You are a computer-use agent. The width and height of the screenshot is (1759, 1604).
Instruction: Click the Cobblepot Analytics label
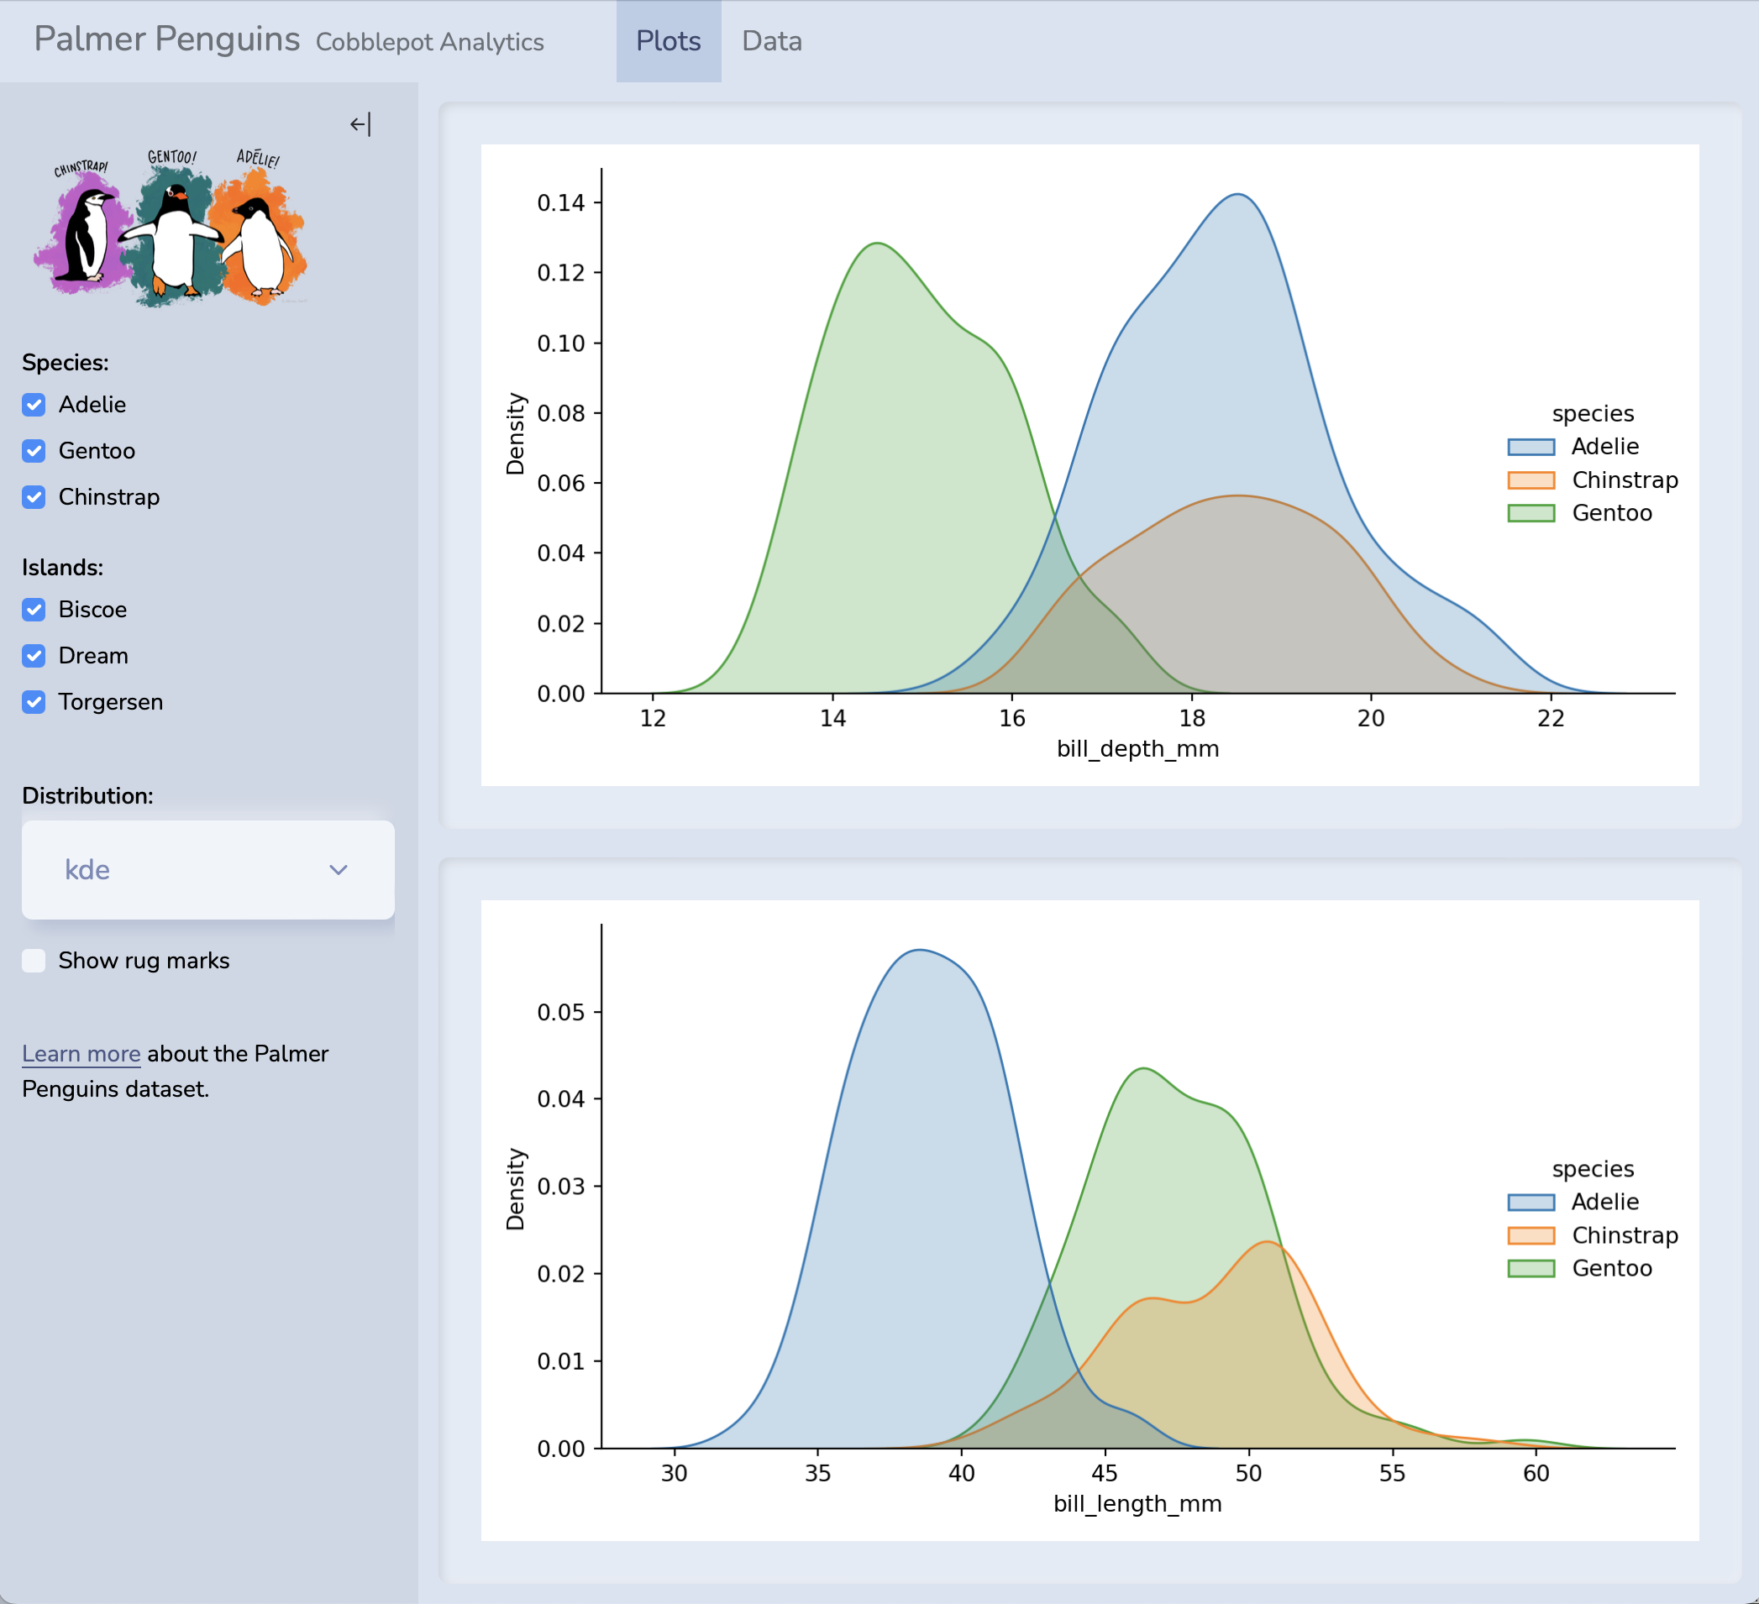click(429, 41)
